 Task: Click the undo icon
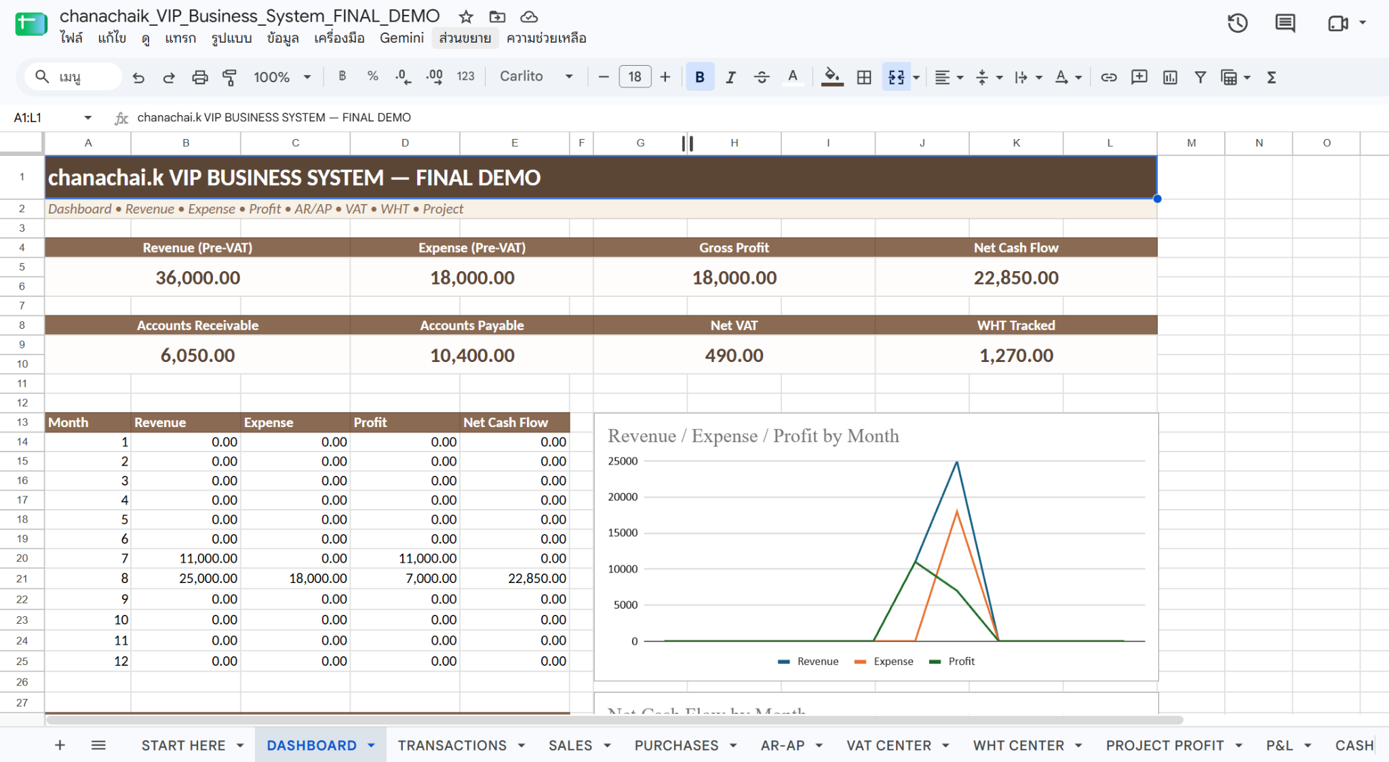[x=138, y=77]
